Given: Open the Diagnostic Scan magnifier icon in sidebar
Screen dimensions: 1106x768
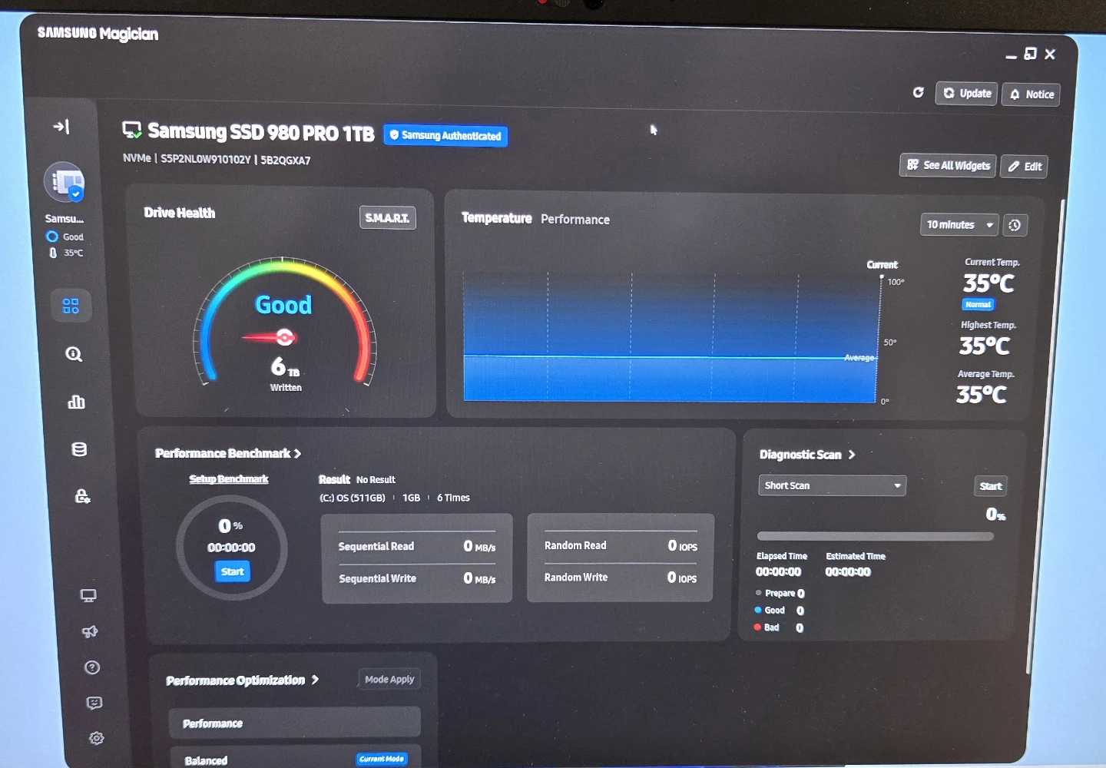Looking at the screenshot, I should tap(74, 354).
